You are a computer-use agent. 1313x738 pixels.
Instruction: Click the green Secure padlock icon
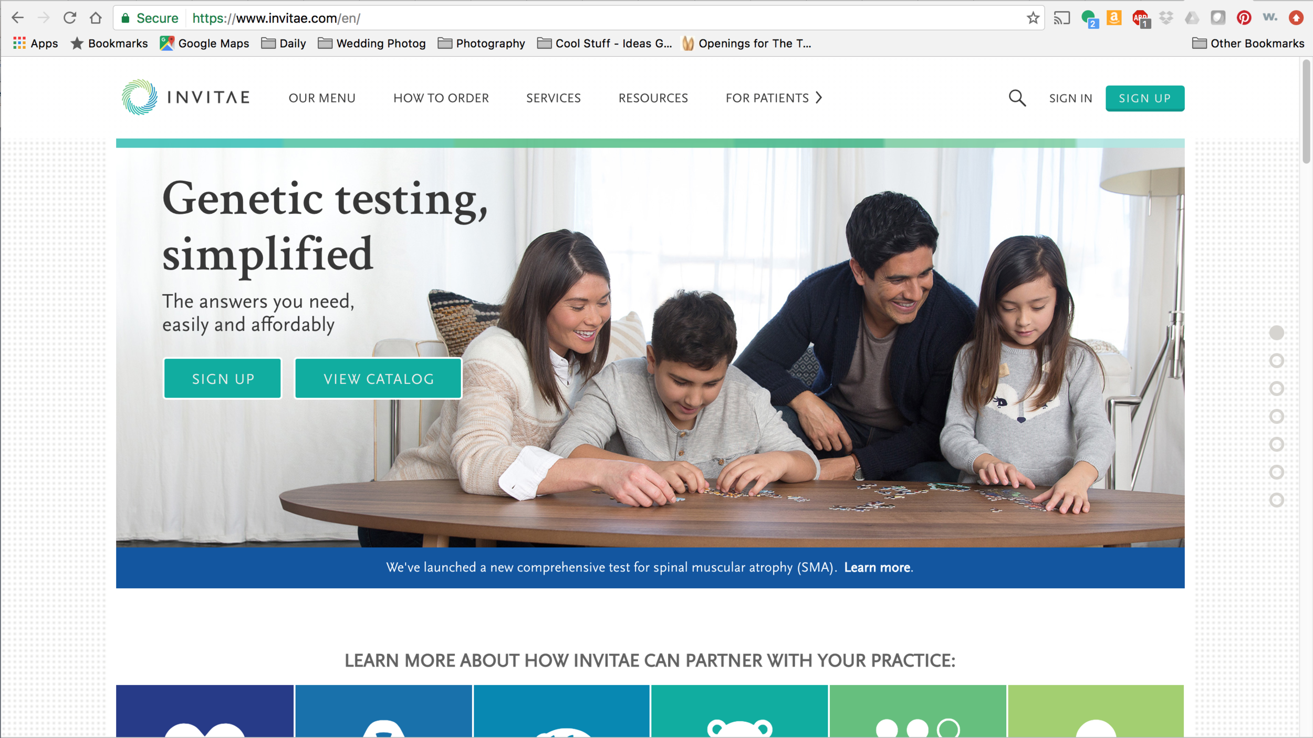[x=125, y=18]
